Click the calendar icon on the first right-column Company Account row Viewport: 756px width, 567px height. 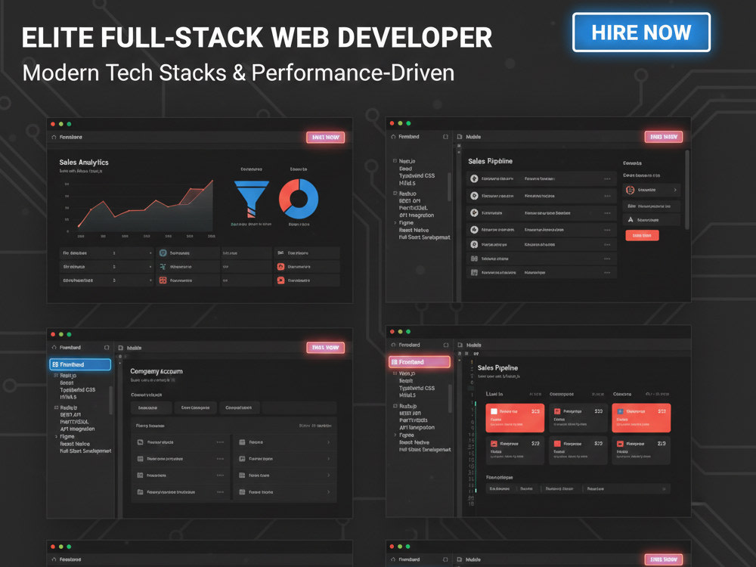coord(242,442)
